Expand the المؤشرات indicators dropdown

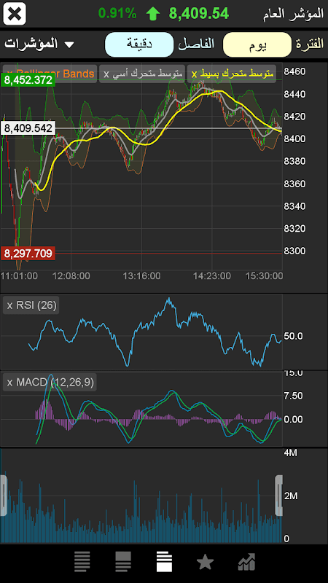39,44
